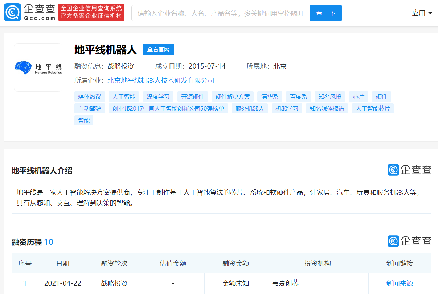Select the 硬件解决方案 tag
Viewport: 438px width, 294px height.
(233, 96)
